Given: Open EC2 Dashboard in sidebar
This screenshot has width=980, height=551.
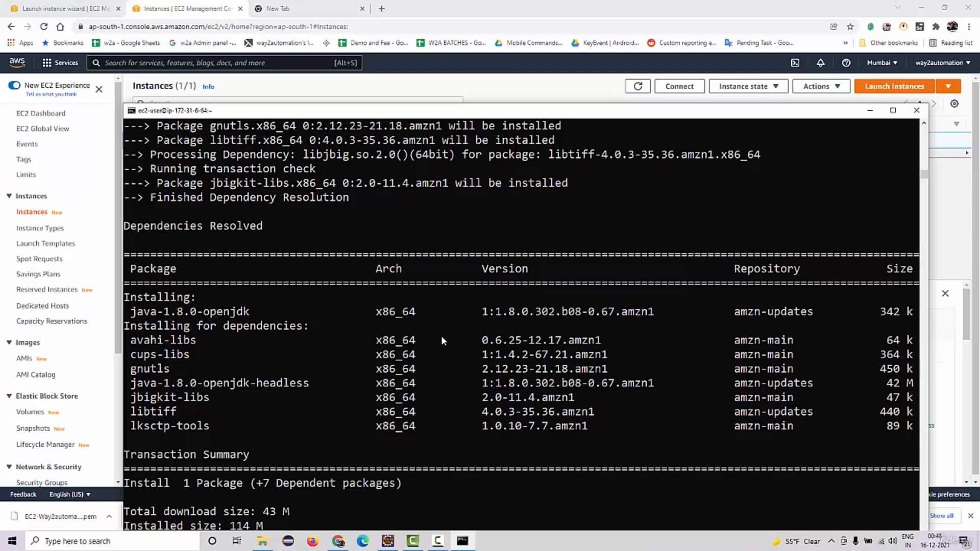Looking at the screenshot, I should tap(41, 113).
